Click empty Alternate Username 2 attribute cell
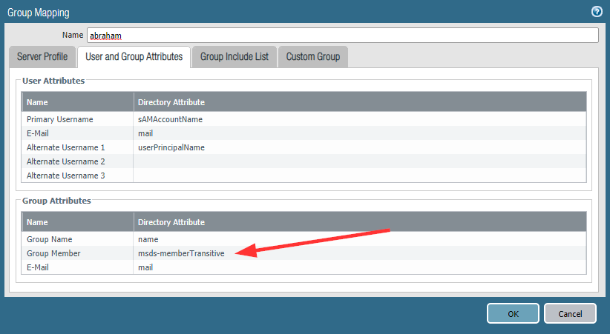Viewport: 610px width, 334px height. click(x=359, y=161)
